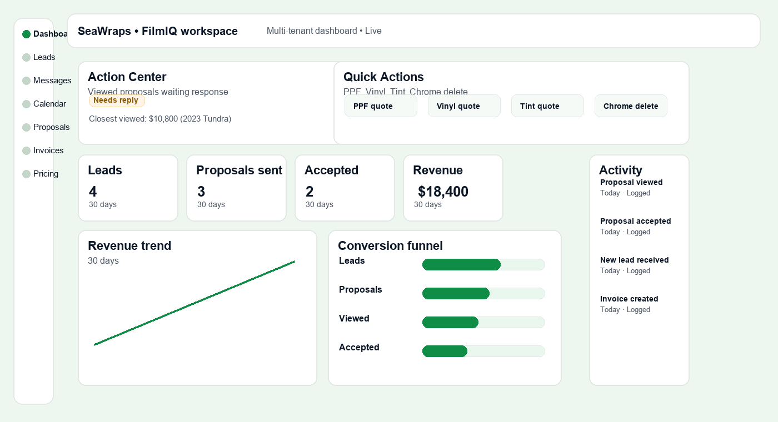Click the green active-status dot beside Dashboard

click(27, 33)
